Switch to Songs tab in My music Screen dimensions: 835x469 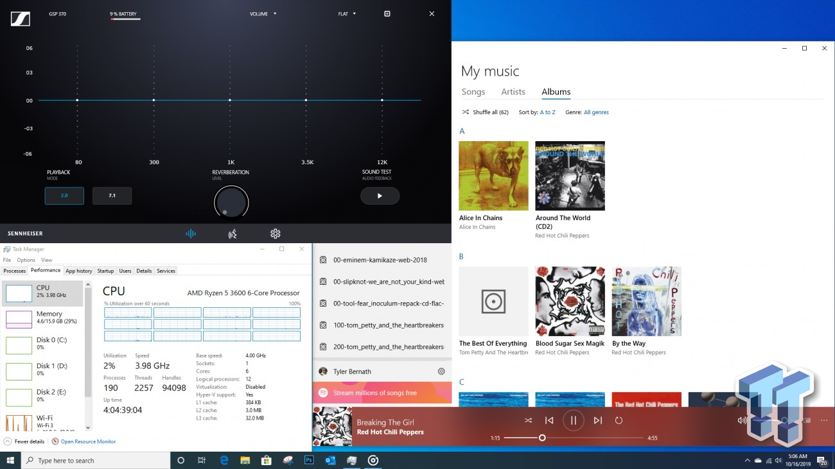(473, 92)
